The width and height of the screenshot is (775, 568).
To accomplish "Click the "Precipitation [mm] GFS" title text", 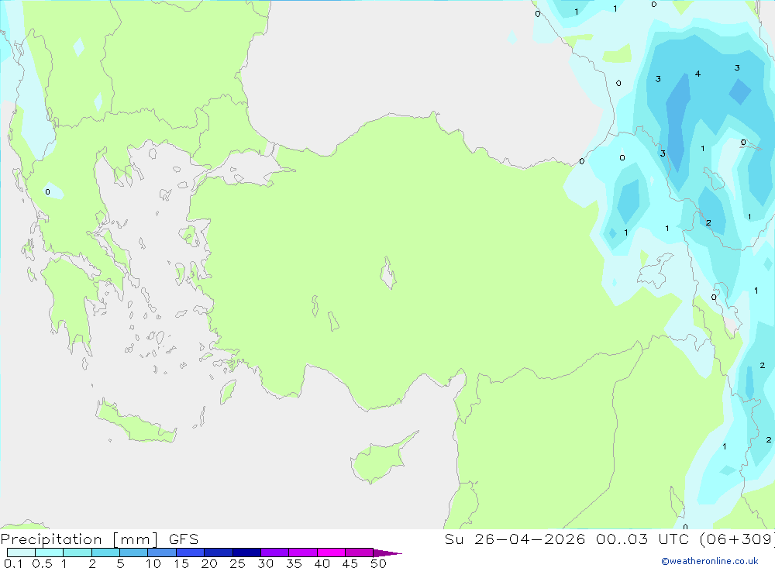I will [x=99, y=539].
